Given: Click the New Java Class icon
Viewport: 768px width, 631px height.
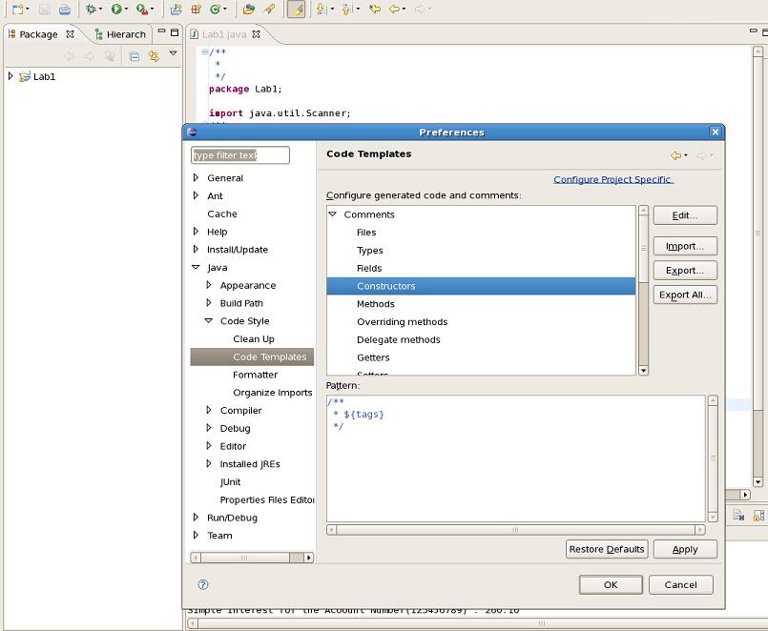Looking at the screenshot, I should pos(218,10).
